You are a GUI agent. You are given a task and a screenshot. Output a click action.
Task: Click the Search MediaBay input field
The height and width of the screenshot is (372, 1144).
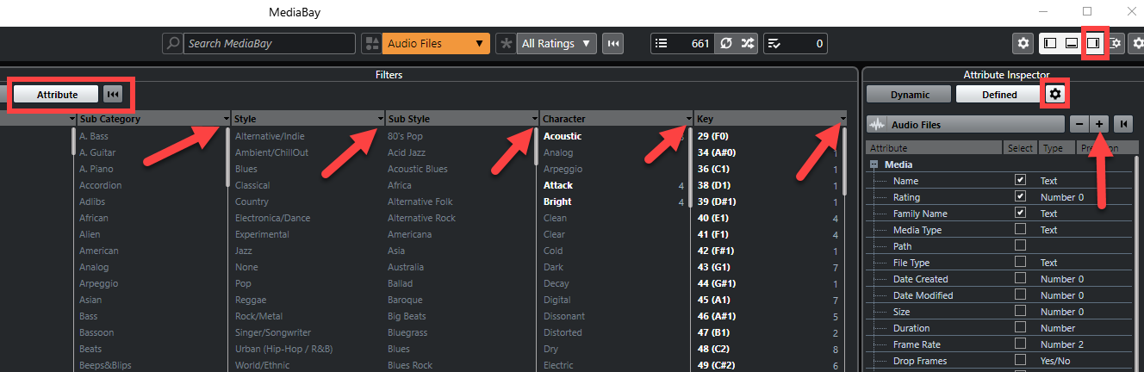[269, 43]
